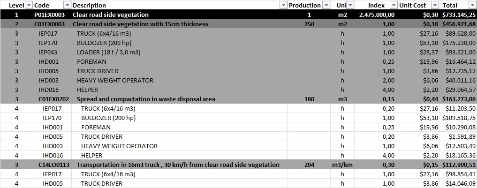Select total cell $112.900,51

click(459, 165)
